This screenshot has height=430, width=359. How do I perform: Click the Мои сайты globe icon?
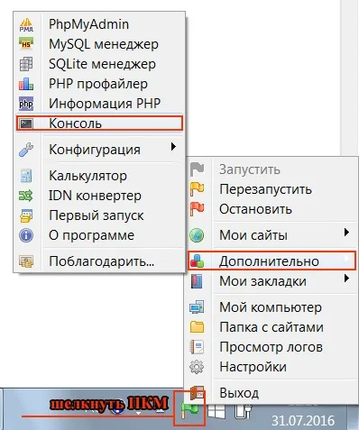point(197,235)
